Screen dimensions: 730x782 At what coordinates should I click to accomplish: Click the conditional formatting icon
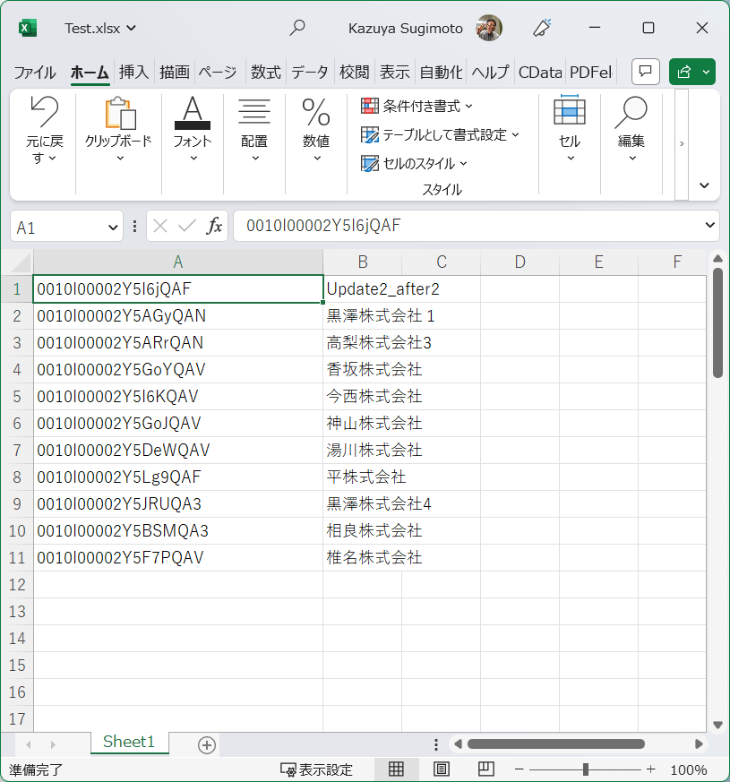[x=370, y=106]
